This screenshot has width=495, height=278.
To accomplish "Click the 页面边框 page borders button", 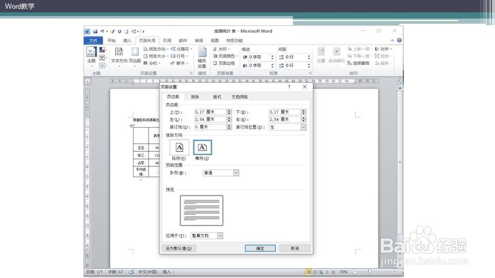I will (x=224, y=63).
